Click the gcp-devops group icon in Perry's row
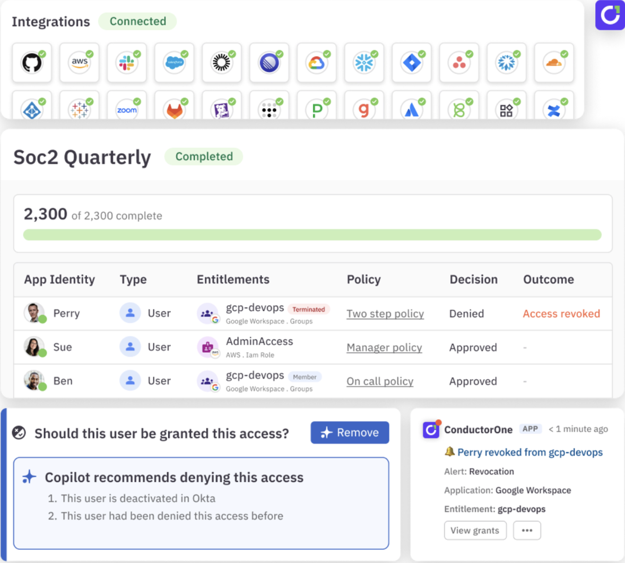This screenshot has width=625, height=563. [x=207, y=313]
